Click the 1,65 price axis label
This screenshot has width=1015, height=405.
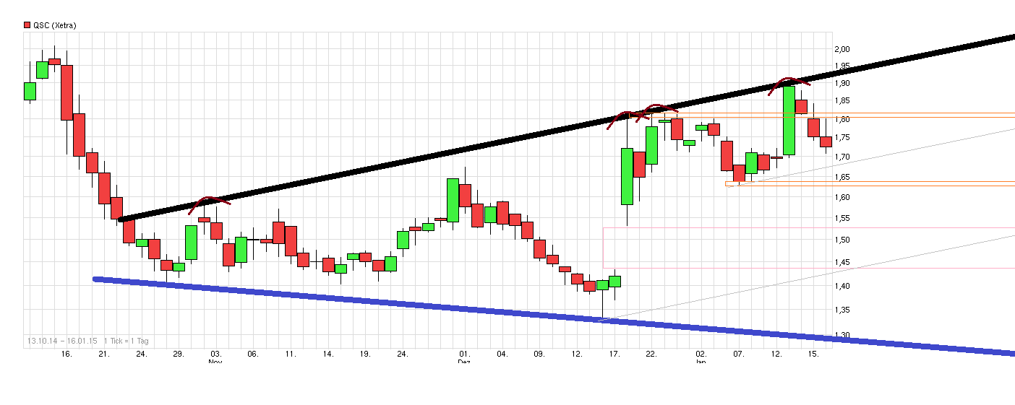click(x=843, y=177)
